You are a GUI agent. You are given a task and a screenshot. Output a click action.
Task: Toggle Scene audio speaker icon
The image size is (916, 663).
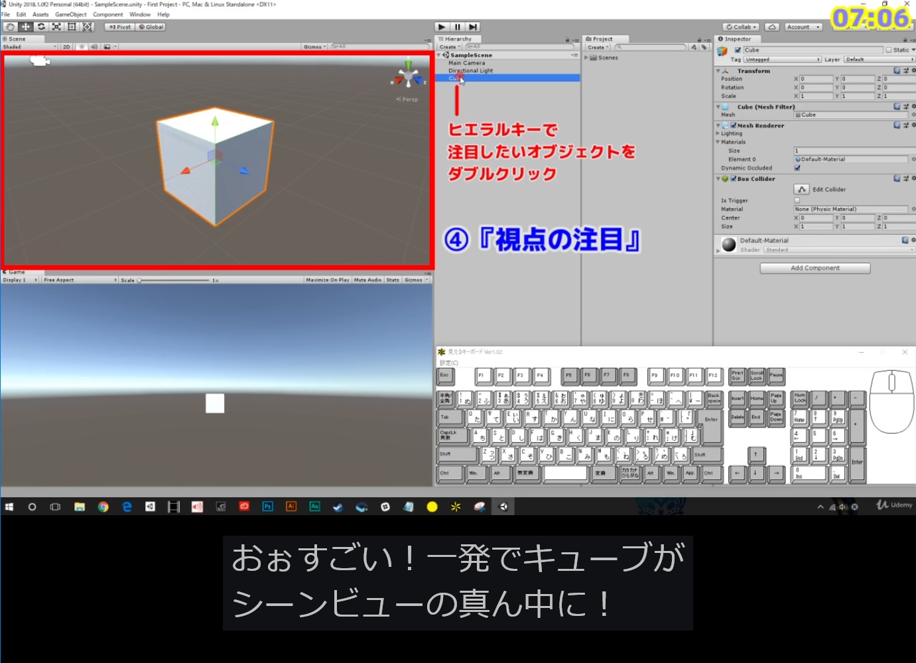pos(94,47)
